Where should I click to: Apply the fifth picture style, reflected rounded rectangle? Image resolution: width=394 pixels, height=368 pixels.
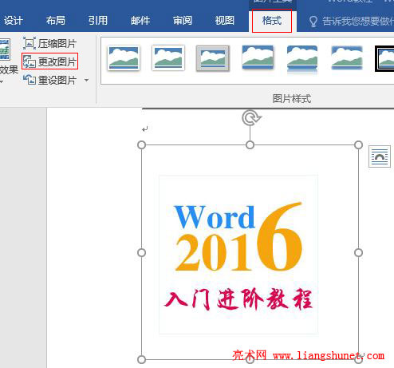coord(302,59)
